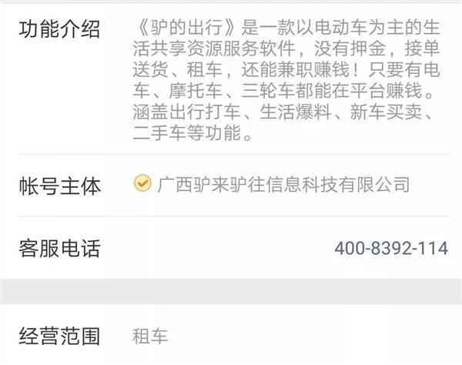The height and width of the screenshot is (365, 462).
Task: Tap the description line starting 活共享资源服务软件
Action: [286, 49]
